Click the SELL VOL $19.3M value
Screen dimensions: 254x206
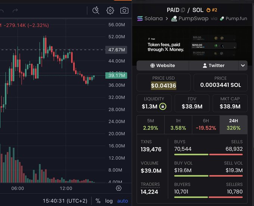pyautogui.click(x=234, y=170)
